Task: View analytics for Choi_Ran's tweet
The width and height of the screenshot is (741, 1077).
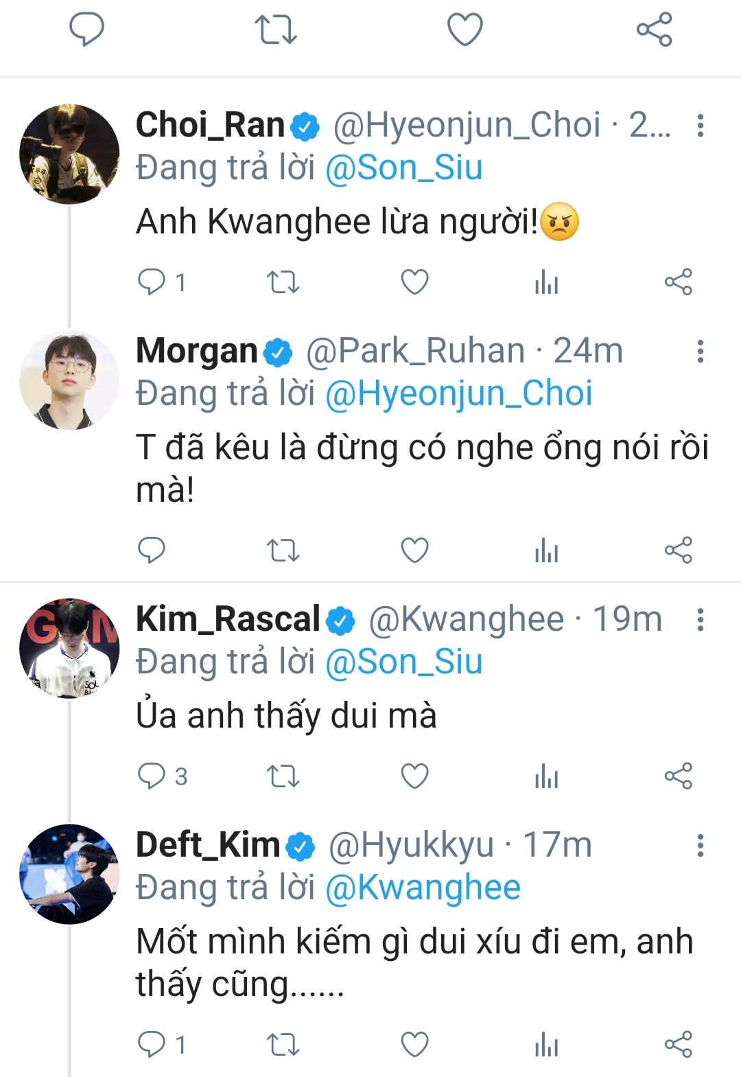Action: tap(546, 282)
